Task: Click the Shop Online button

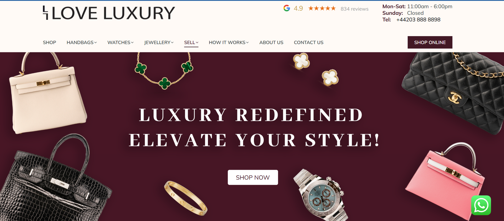Action: coord(430,42)
